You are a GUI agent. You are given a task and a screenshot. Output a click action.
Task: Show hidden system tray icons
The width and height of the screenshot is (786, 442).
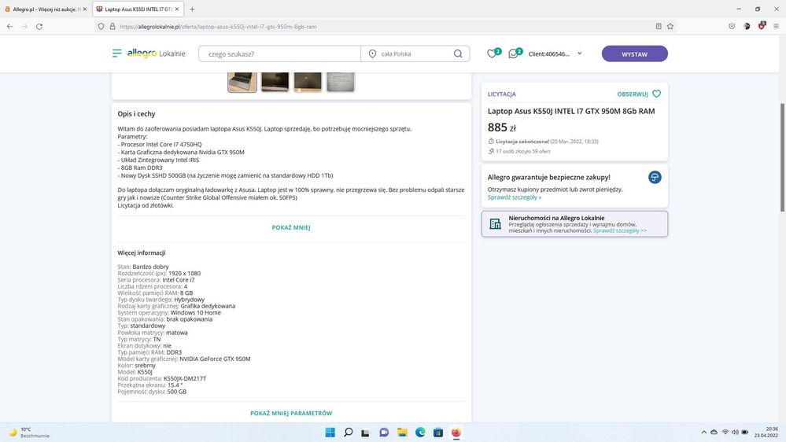(704, 433)
